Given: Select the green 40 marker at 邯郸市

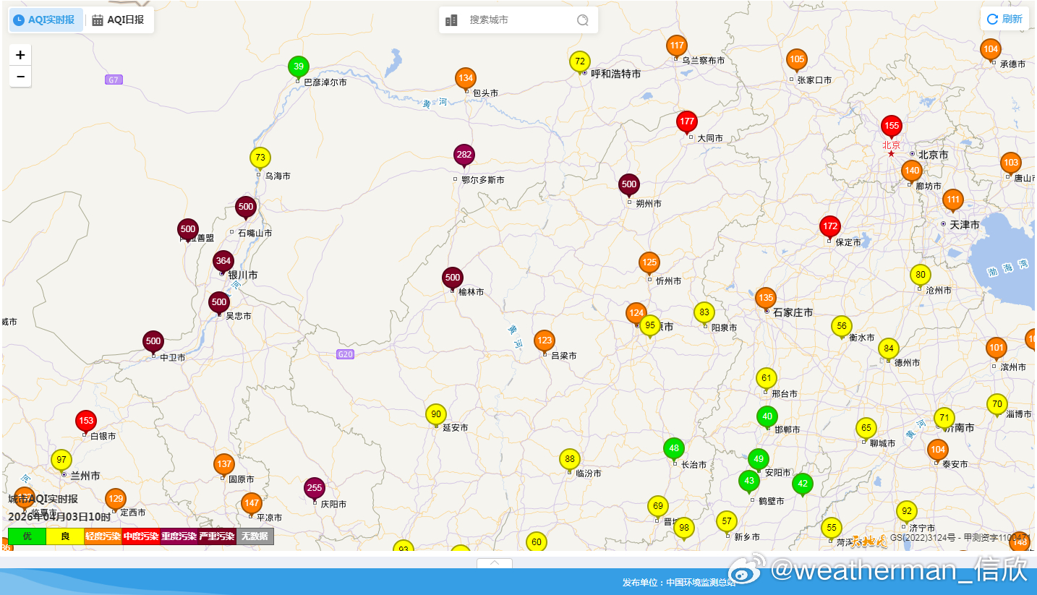Looking at the screenshot, I should pos(767,416).
